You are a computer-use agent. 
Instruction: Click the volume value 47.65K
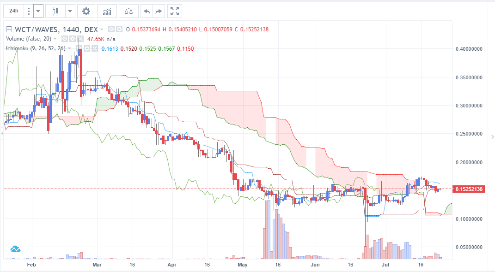click(x=96, y=39)
